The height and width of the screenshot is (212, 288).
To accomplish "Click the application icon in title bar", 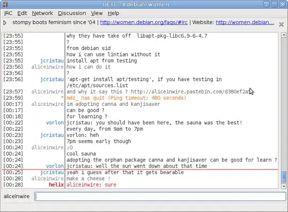I will (5, 4).
